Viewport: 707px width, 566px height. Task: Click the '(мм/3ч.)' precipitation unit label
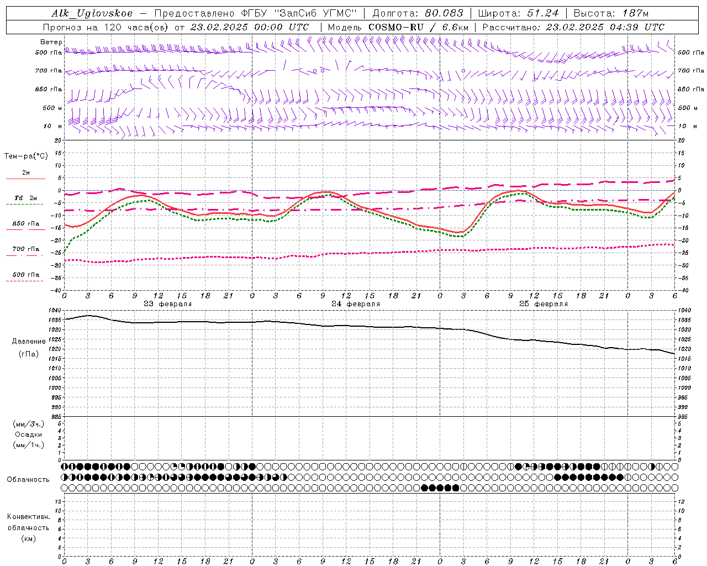[29, 424]
